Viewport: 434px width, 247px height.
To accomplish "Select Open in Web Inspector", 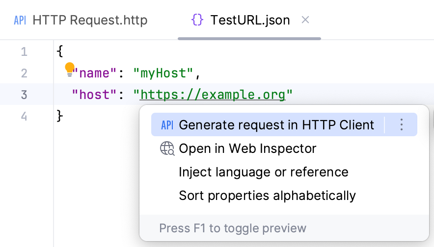I will click(x=247, y=148).
